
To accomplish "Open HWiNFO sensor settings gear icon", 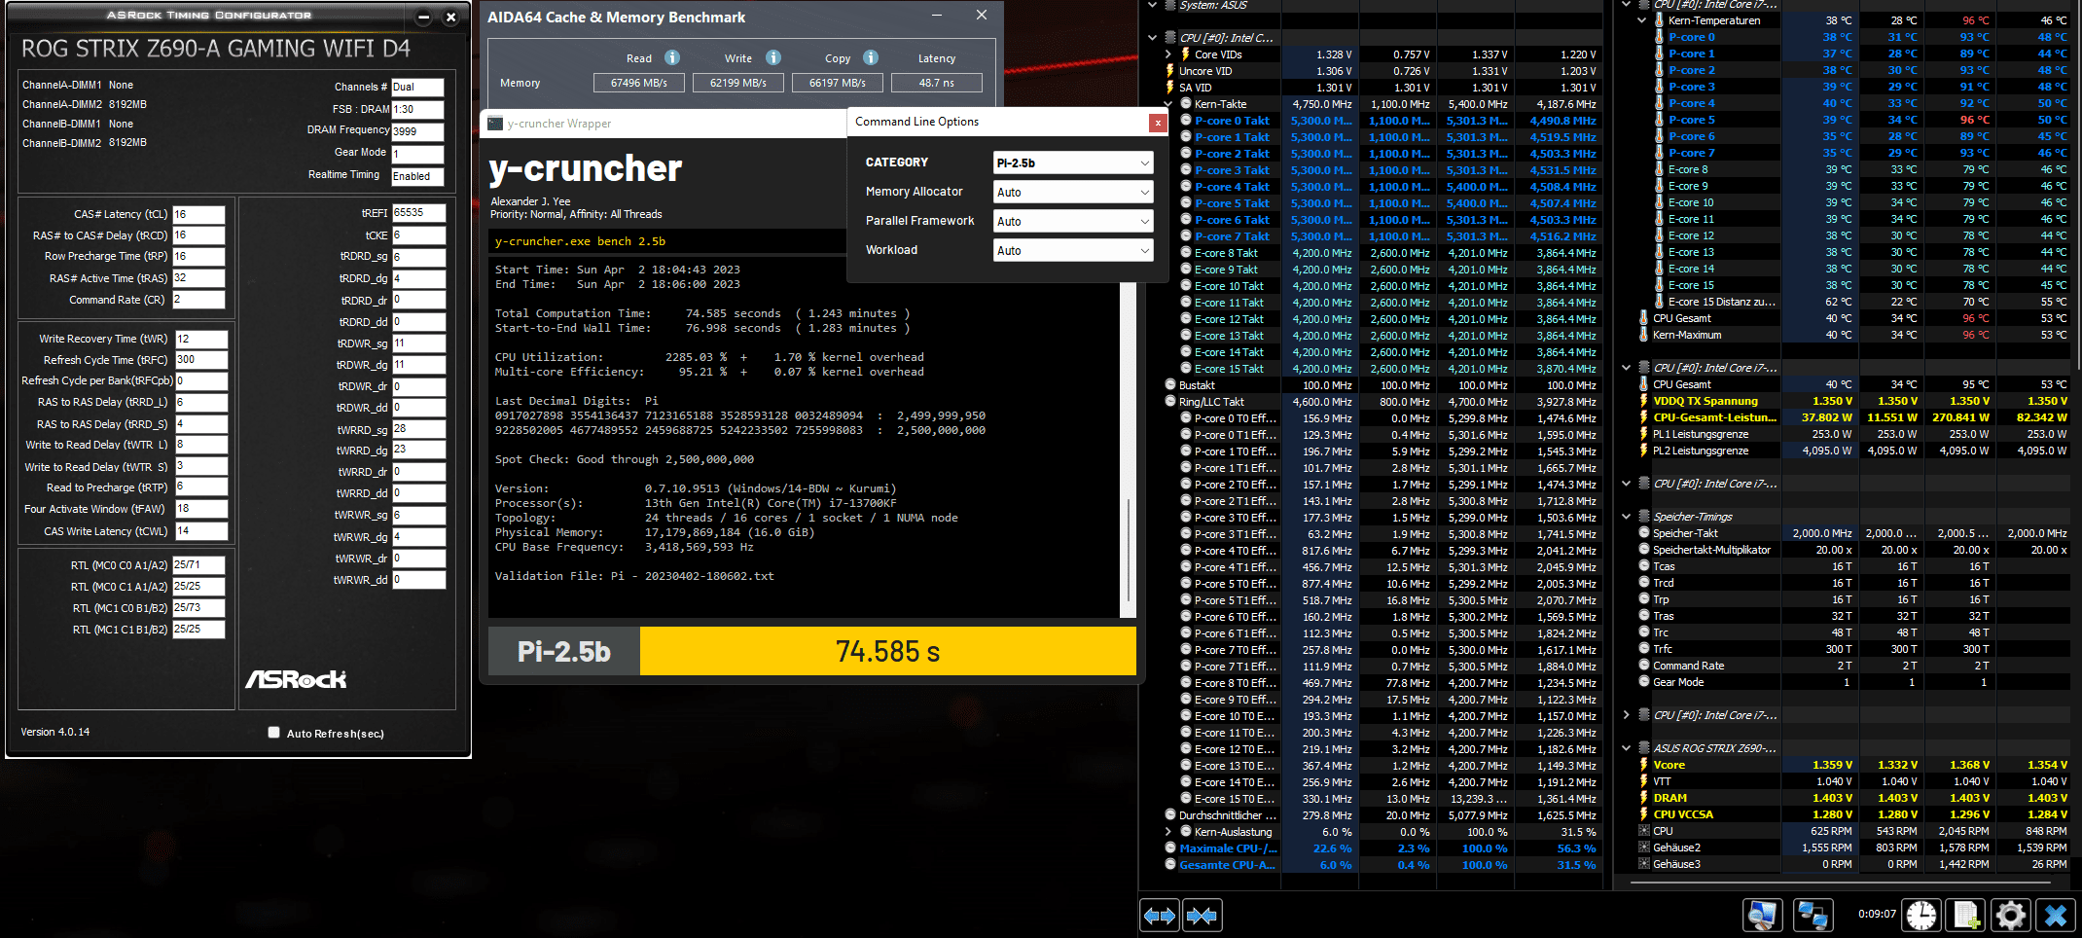I will [2011, 916].
